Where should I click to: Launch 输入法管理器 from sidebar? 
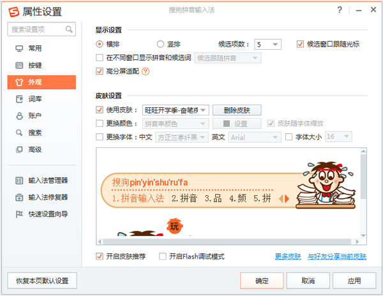click(x=41, y=181)
